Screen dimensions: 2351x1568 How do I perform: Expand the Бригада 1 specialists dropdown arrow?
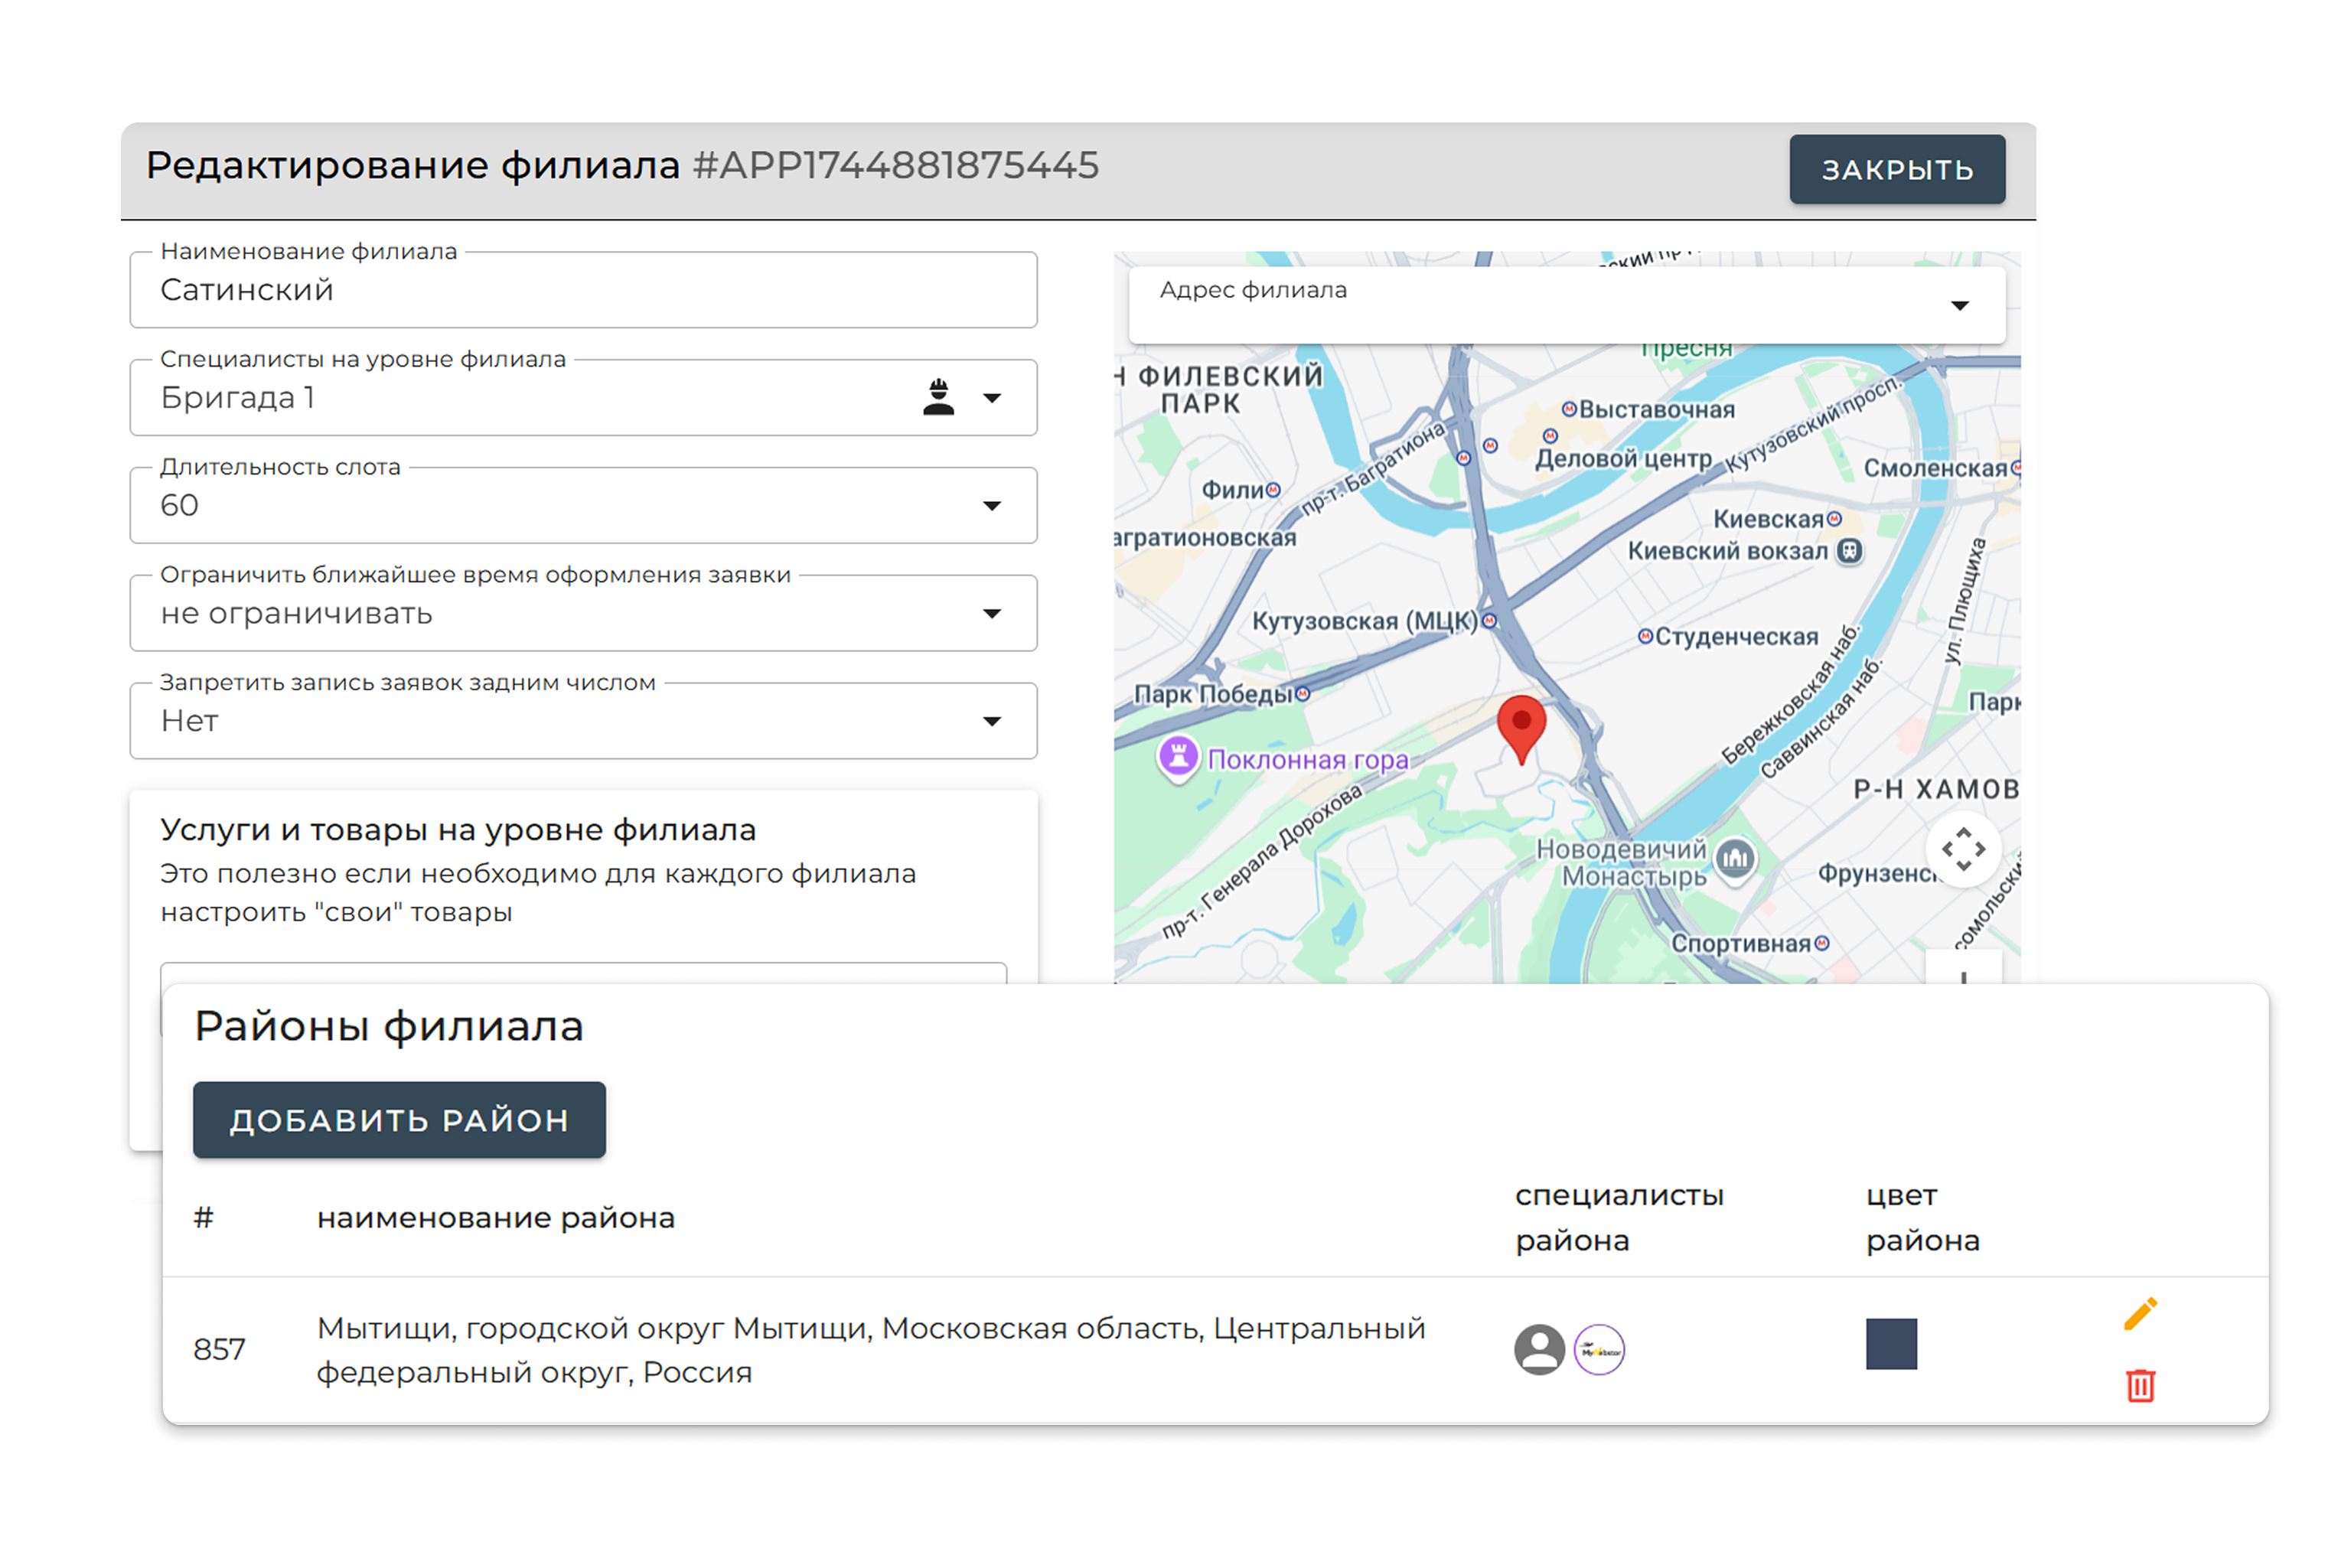(990, 398)
